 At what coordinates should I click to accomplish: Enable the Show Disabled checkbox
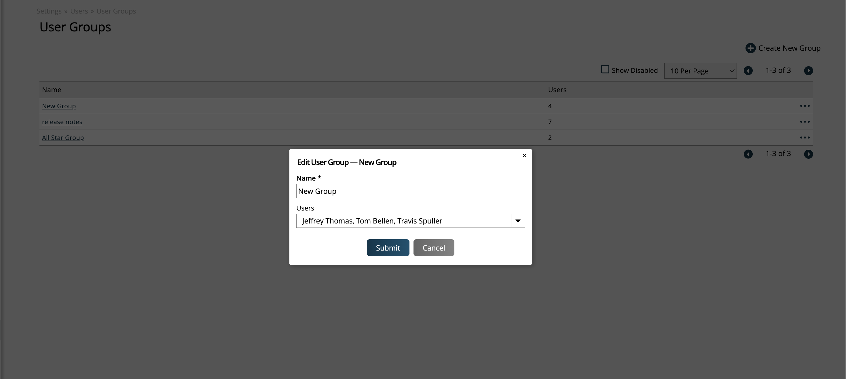[x=605, y=70]
